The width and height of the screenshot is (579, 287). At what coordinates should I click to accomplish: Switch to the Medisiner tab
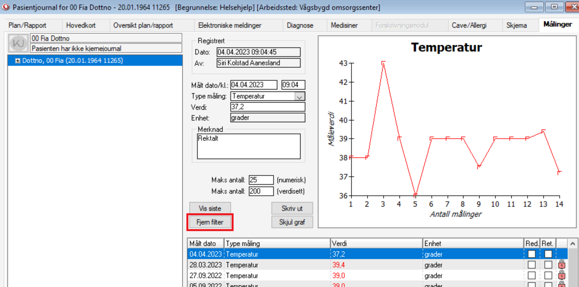click(x=344, y=25)
